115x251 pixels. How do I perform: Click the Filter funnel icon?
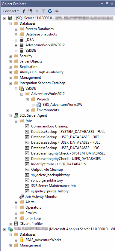[x=43, y=11]
